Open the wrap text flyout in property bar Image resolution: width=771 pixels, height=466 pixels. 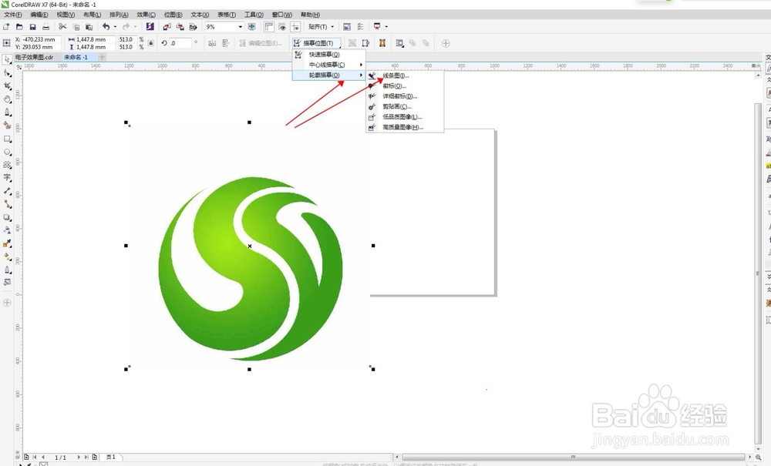tap(399, 43)
